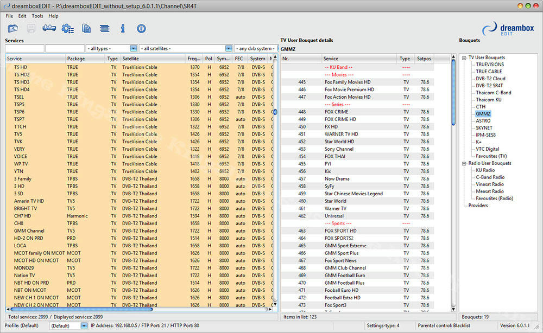543x333 pixels.
Task: Select the IPM-SES8 bouquet
Action: [485, 135]
